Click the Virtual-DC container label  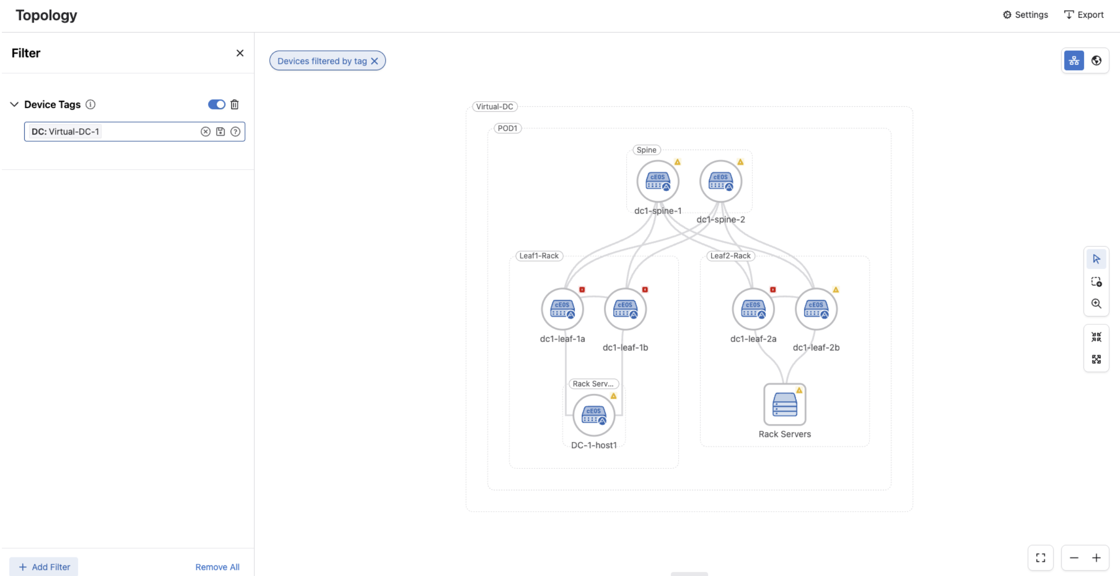click(x=495, y=107)
